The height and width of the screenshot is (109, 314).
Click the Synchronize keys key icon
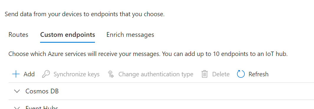tap(46, 74)
